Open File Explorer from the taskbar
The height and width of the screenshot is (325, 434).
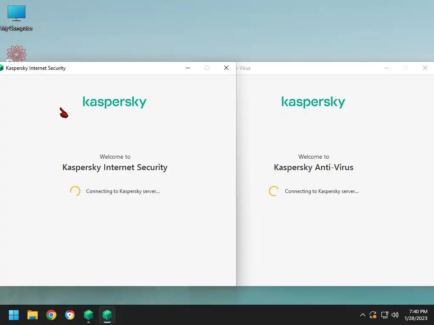[x=32, y=315]
